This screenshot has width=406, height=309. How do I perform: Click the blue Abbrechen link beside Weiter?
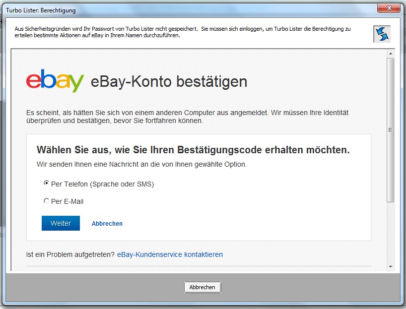[x=107, y=224]
